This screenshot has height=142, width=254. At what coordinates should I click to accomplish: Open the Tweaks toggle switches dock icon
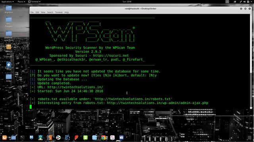click(112, 138)
